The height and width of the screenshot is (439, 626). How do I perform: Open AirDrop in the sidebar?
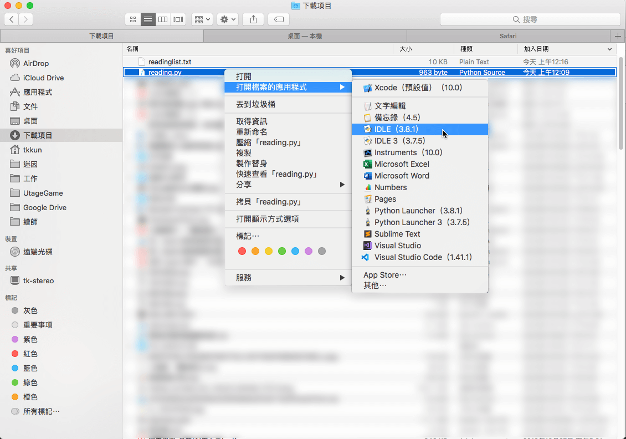click(x=35, y=63)
